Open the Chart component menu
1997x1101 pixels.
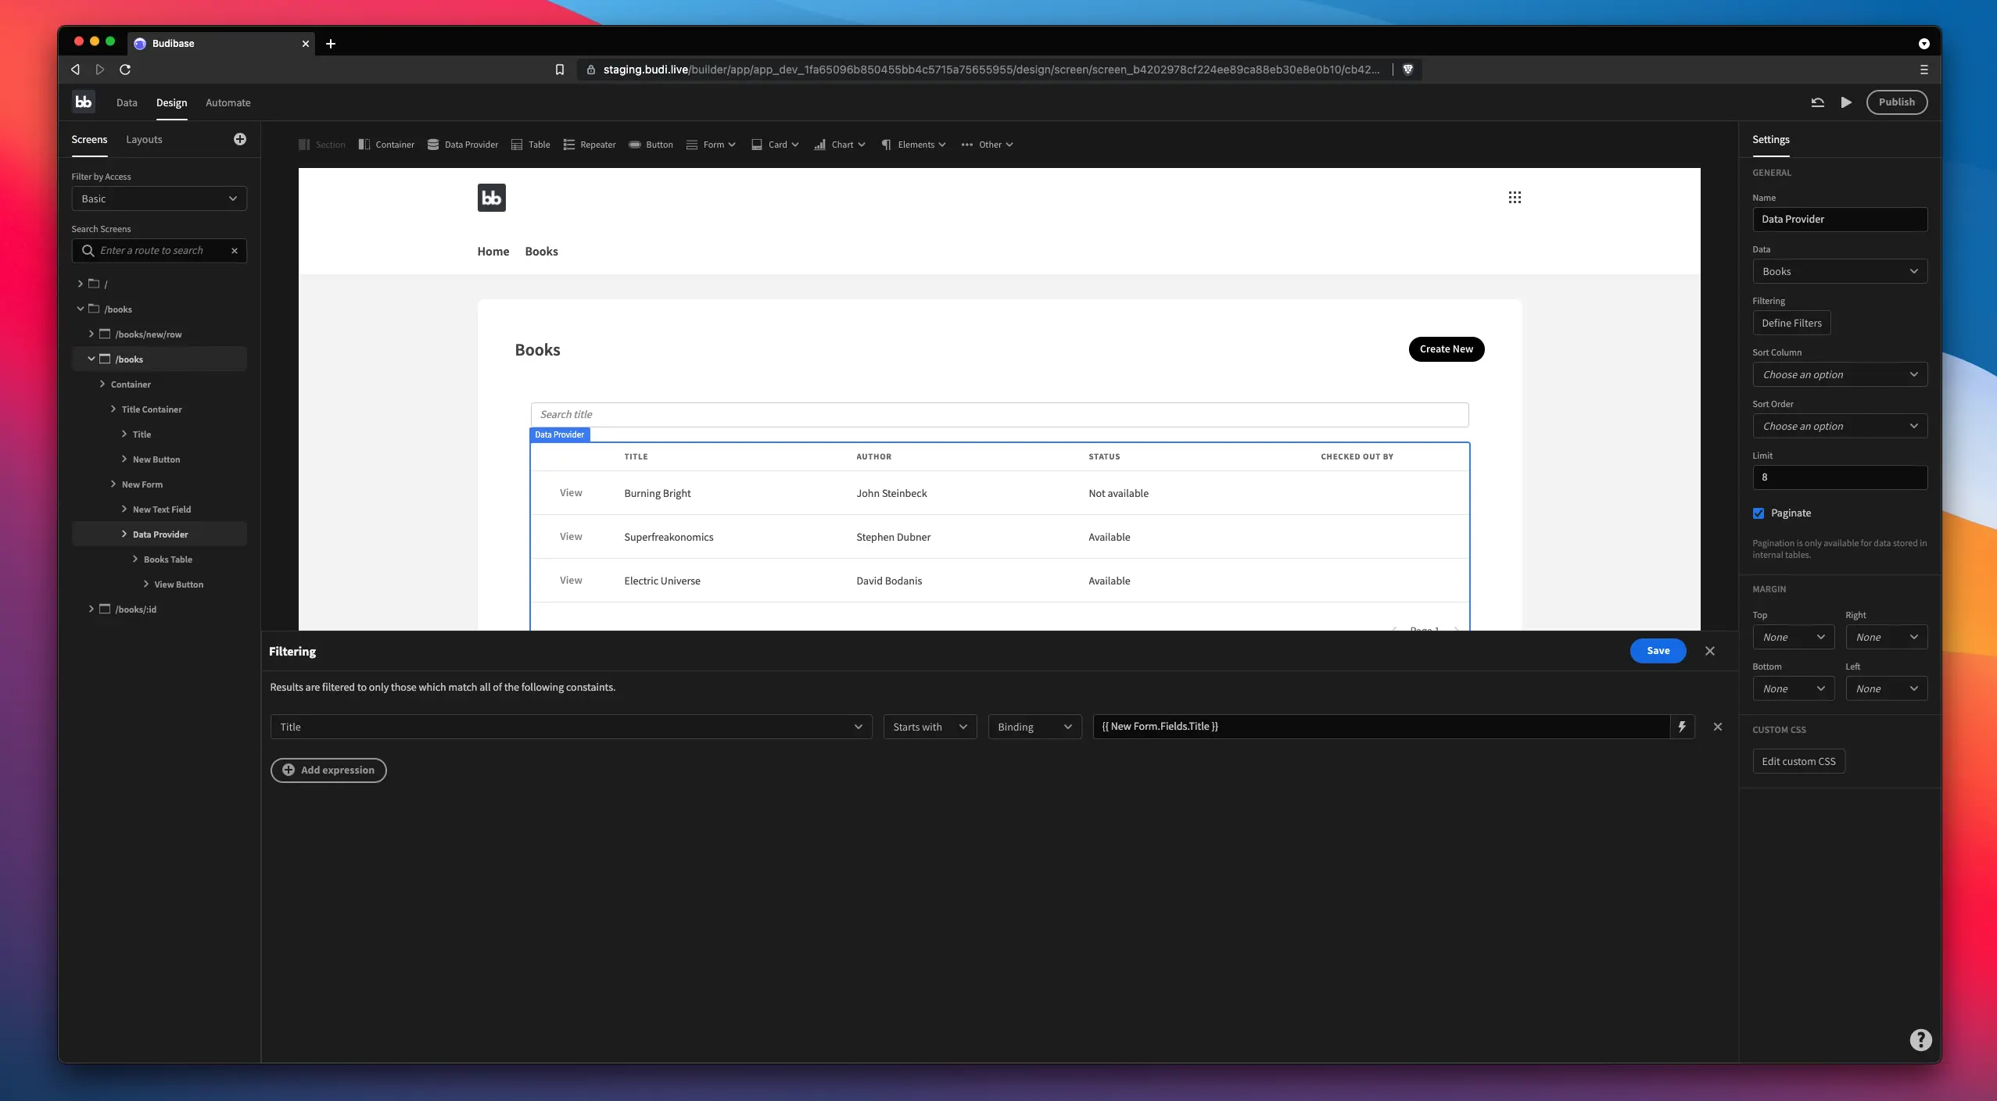click(x=839, y=145)
